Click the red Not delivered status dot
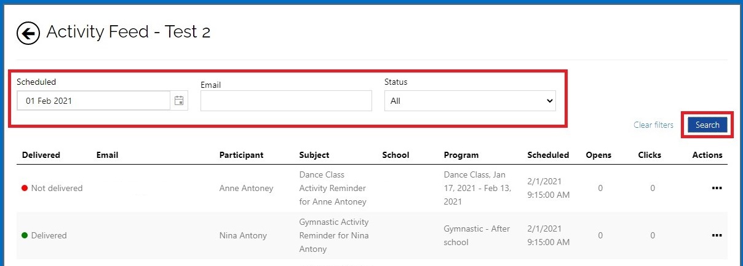Screen dimensions: 743x266 tap(25, 188)
